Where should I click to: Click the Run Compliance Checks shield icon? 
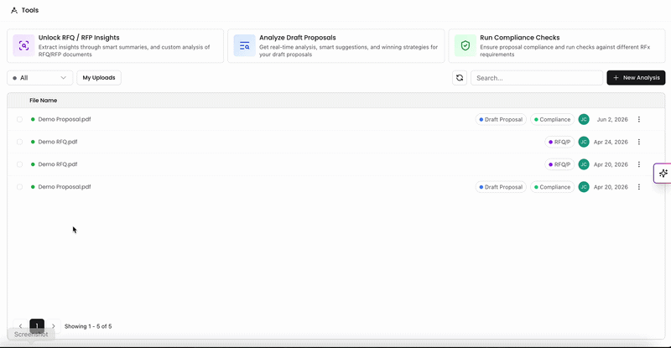[x=466, y=45]
